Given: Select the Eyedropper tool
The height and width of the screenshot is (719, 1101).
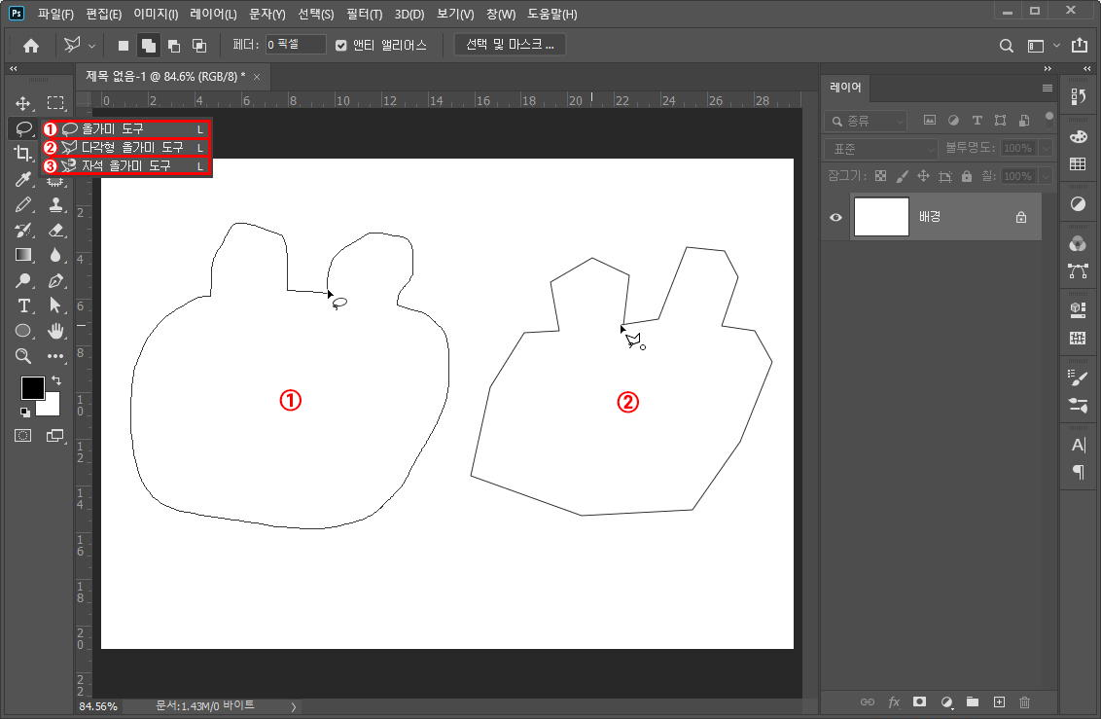Looking at the screenshot, I should [23, 179].
